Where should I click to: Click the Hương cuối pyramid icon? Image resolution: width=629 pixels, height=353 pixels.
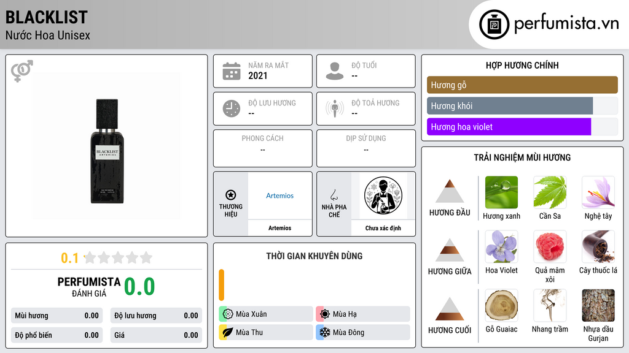450,309
